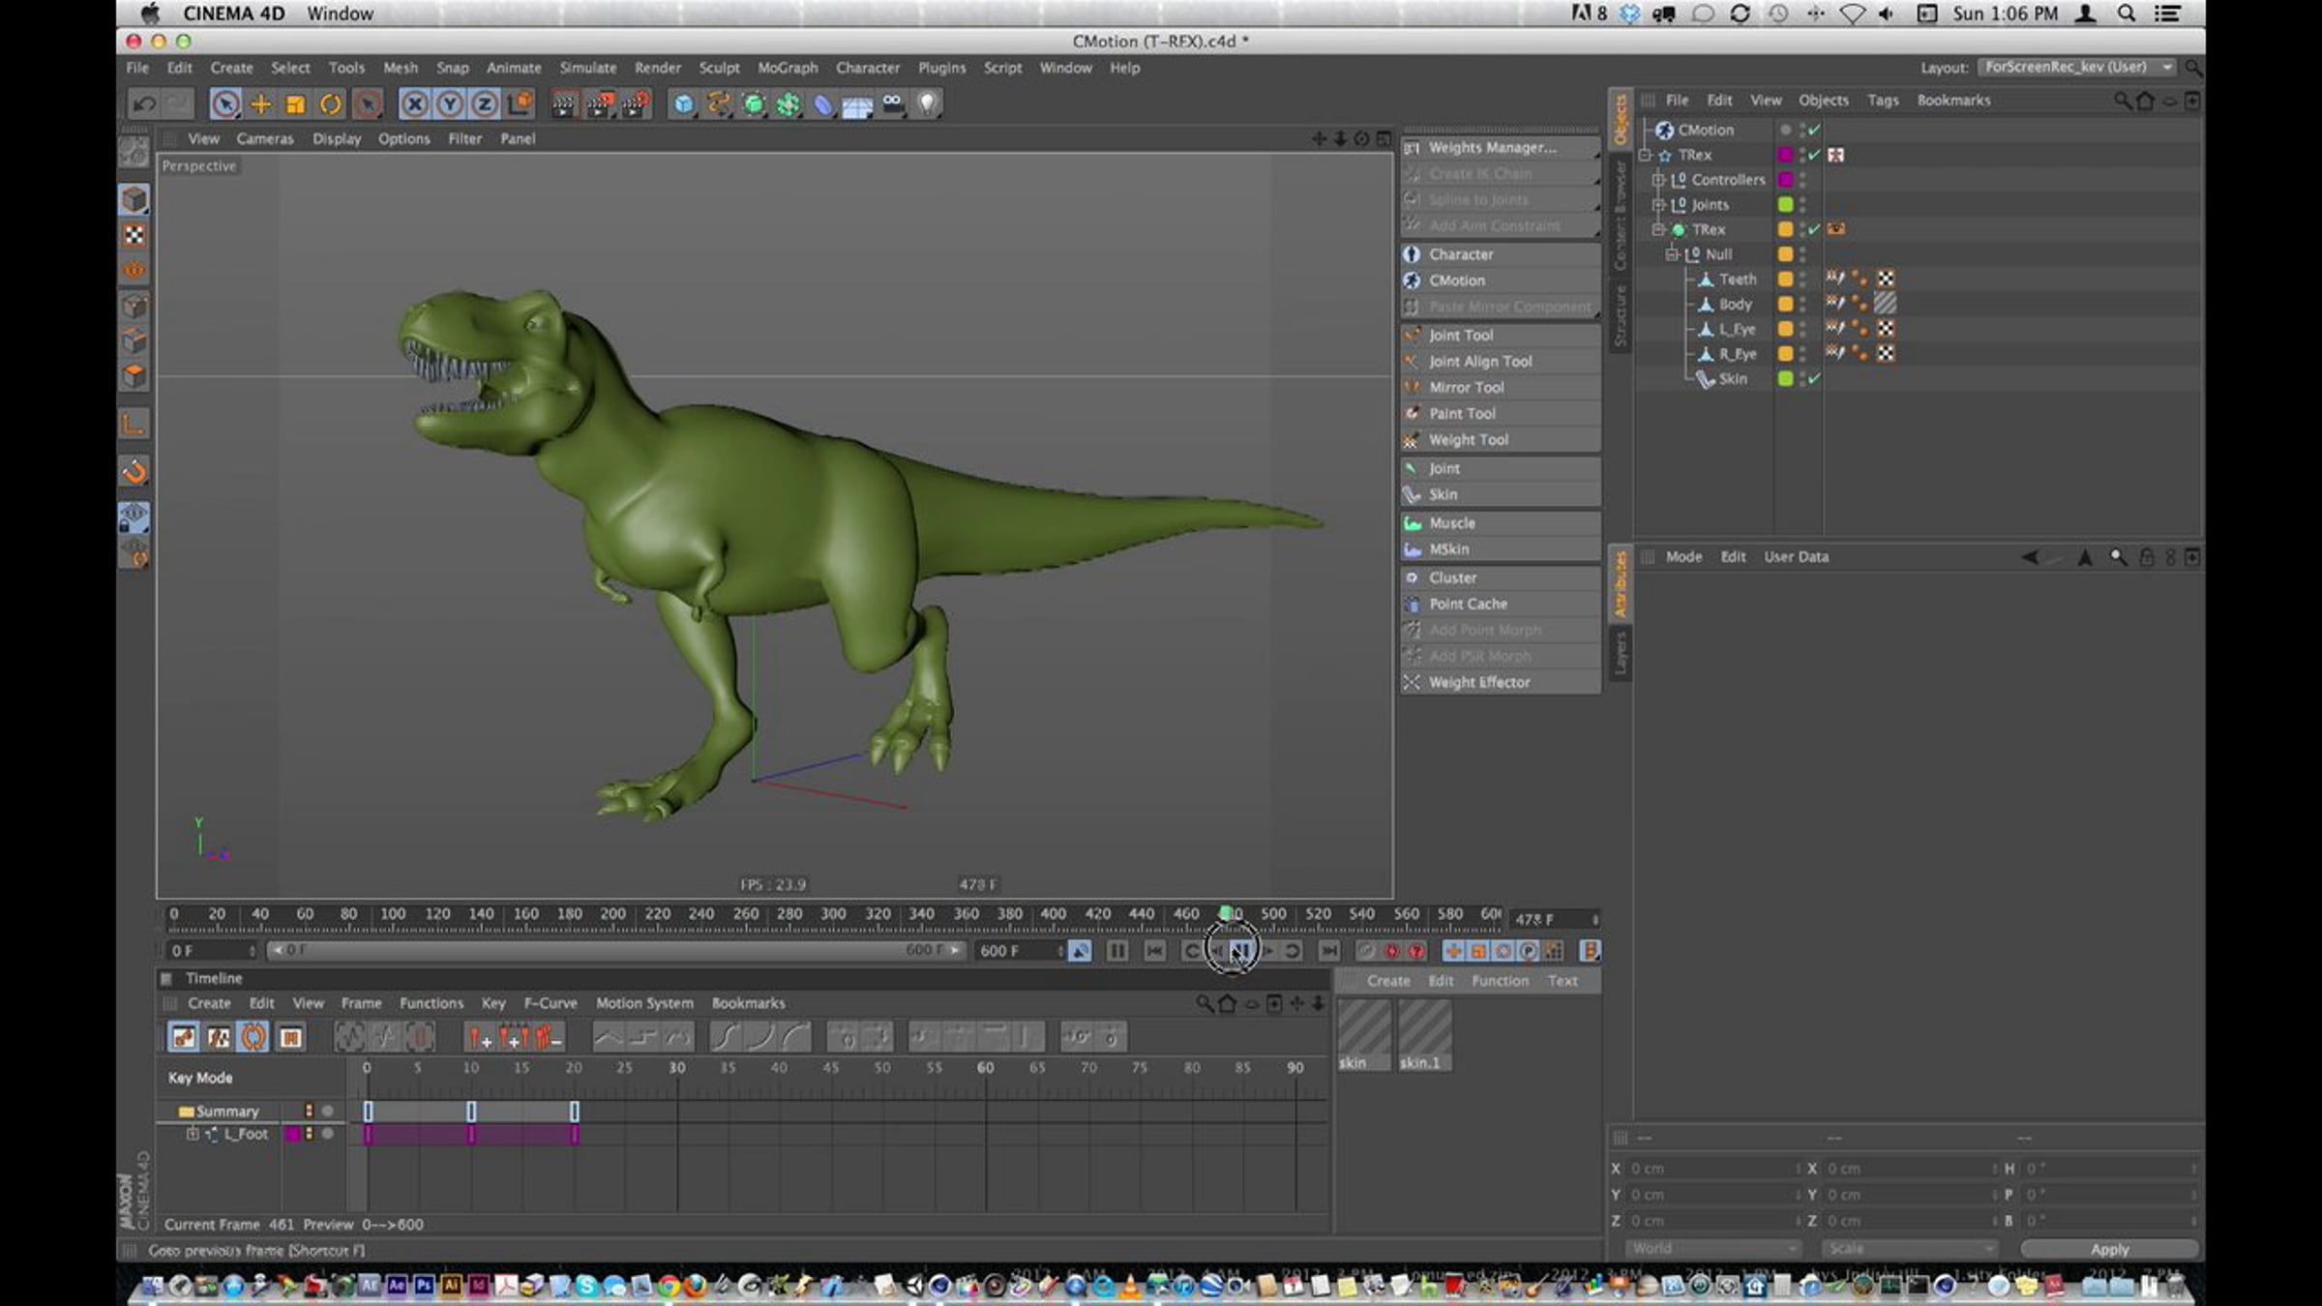Activate the orange Scale tool icon
Screen dimensions: 2322x1306
tap(296, 104)
